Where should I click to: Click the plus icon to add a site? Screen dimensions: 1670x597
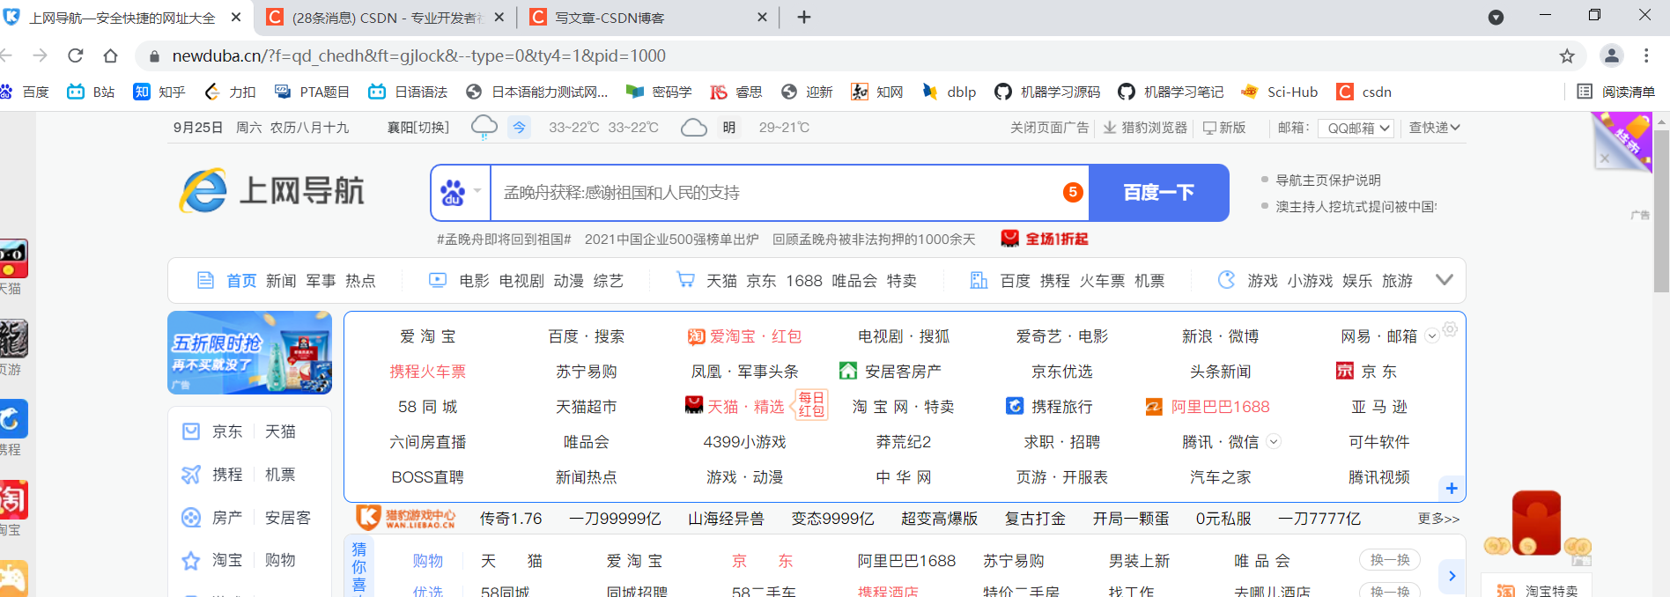(x=1452, y=488)
